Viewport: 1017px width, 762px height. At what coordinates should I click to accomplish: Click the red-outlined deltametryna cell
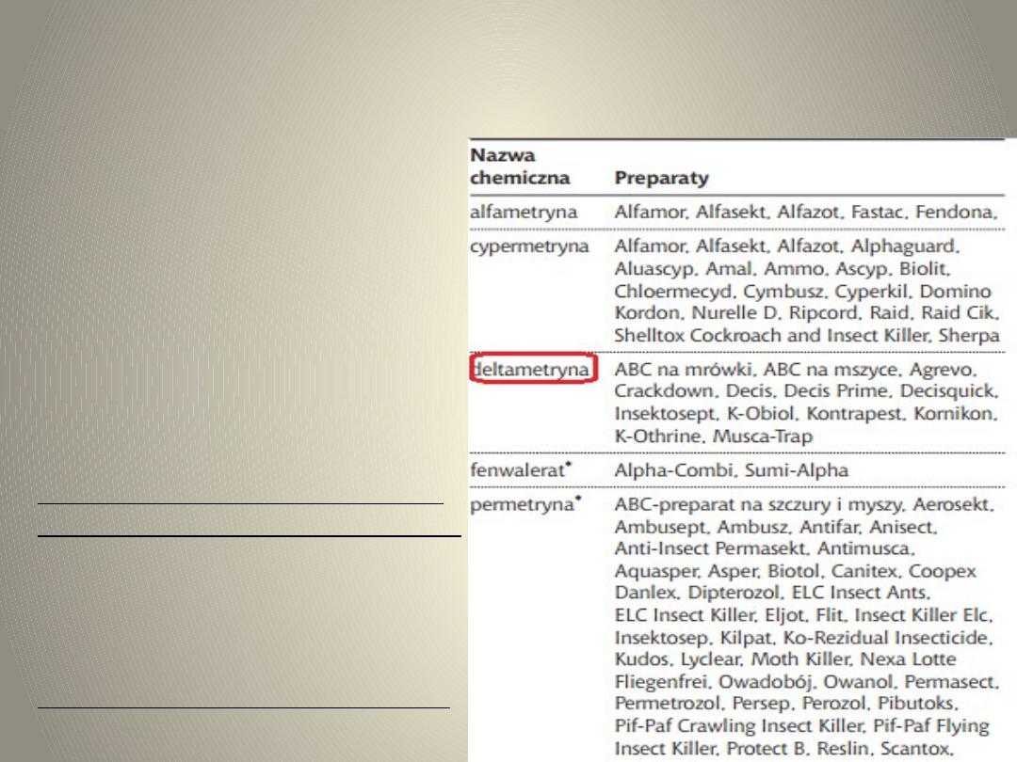click(533, 370)
